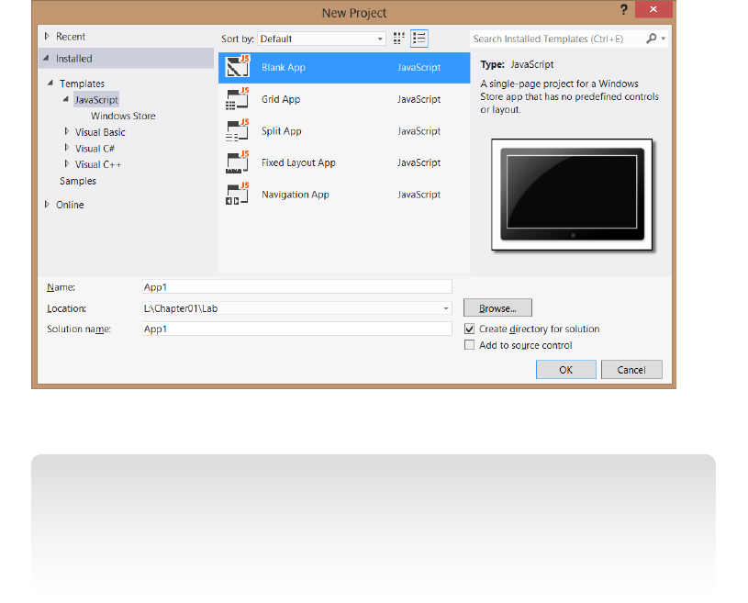
Task: Open the help question mark
Action: (x=623, y=9)
